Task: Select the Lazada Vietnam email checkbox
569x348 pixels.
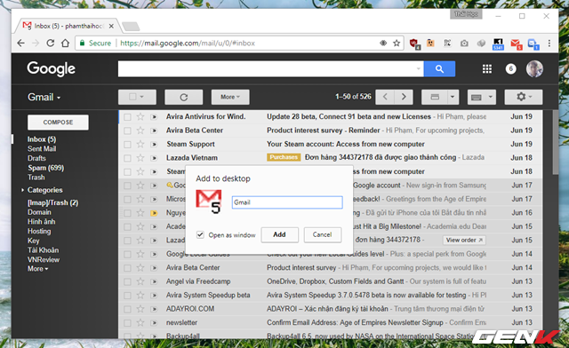Action: [127, 158]
